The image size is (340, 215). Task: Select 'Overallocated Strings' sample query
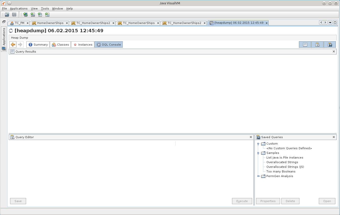click(282, 162)
